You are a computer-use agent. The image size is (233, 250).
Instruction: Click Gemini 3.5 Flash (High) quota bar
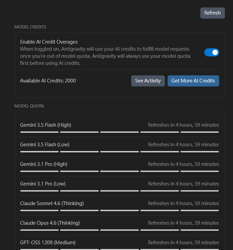(x=119, y=132)
